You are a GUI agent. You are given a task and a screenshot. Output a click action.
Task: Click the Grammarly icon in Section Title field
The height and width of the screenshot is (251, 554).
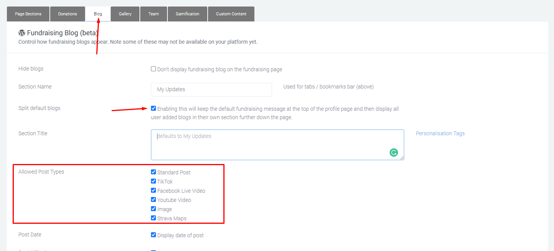(x=393, y=153)
